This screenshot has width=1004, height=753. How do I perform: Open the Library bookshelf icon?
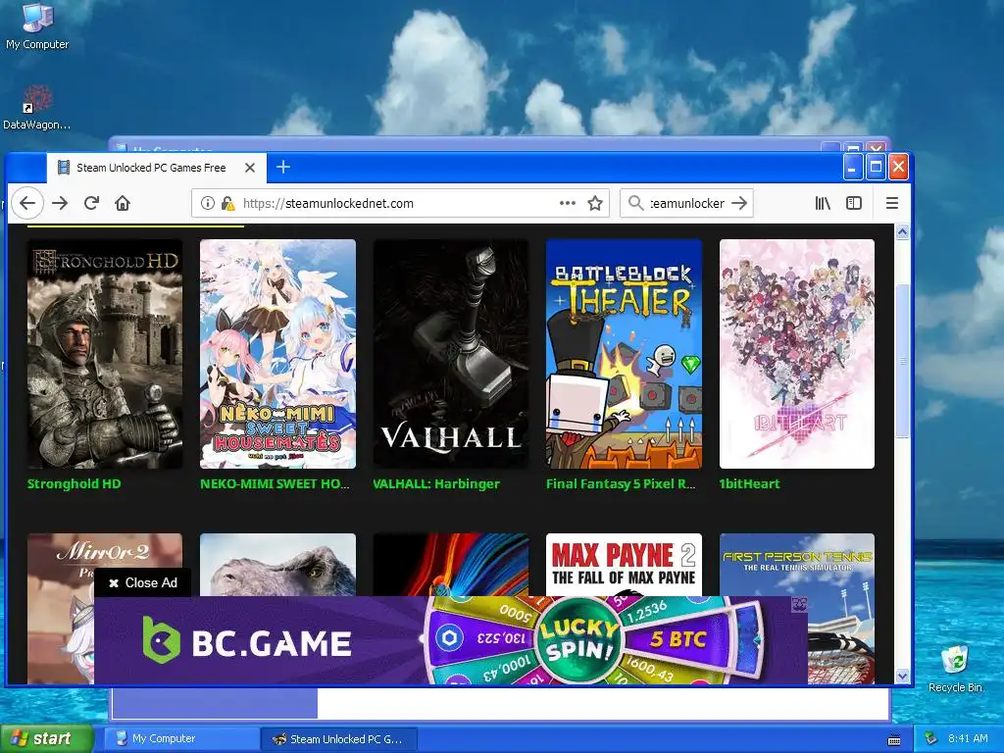(823, 203)
